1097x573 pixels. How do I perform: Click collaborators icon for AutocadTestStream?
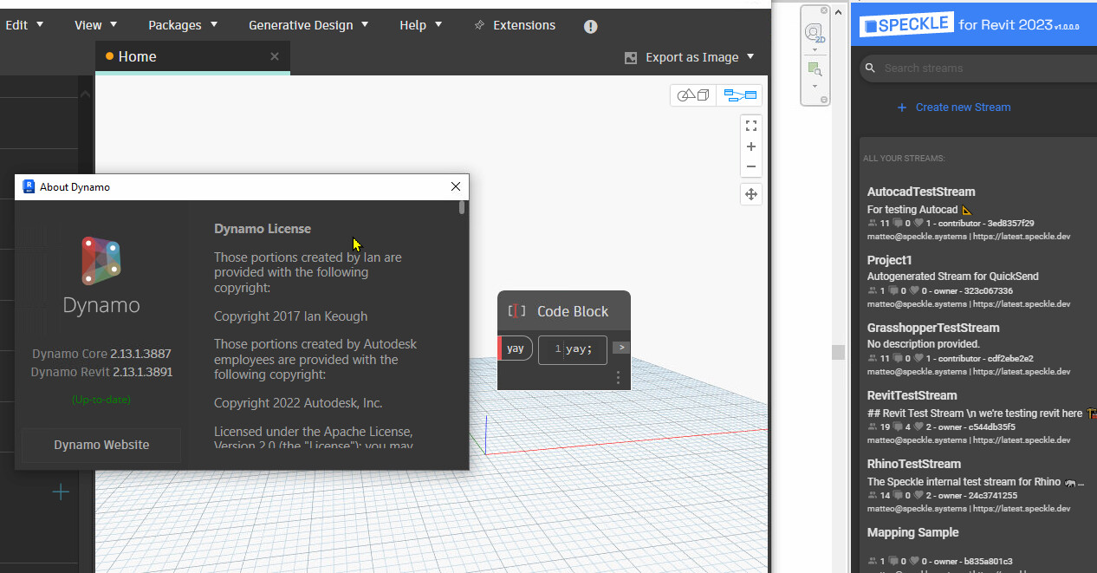coord(873,224)
